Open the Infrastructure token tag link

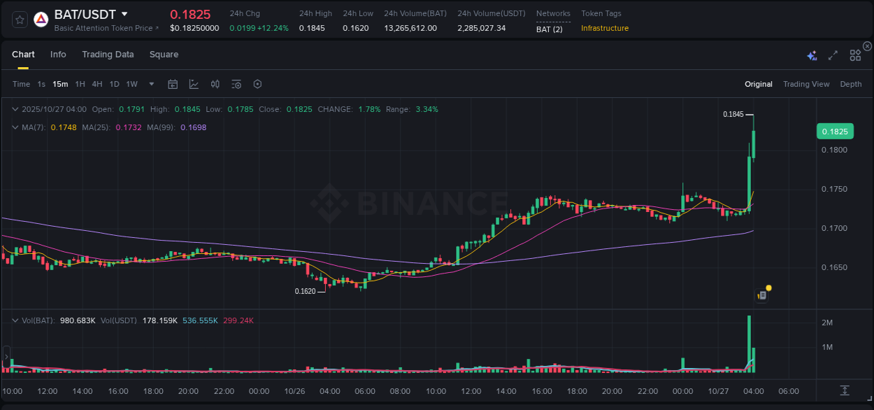[x=606, y=29]
